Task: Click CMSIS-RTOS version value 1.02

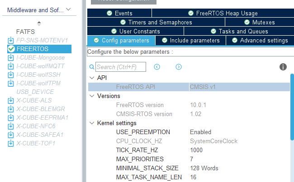Action: 195,114
